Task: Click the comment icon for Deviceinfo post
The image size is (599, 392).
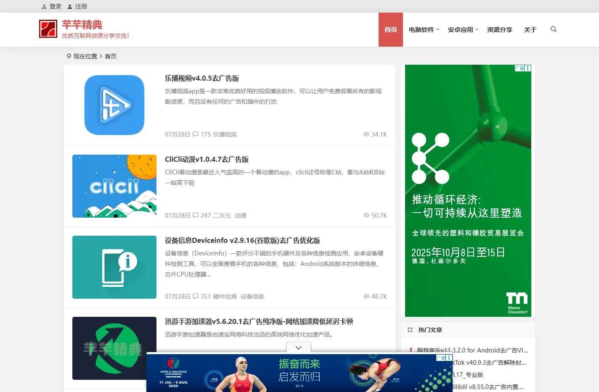Action: 196,296
